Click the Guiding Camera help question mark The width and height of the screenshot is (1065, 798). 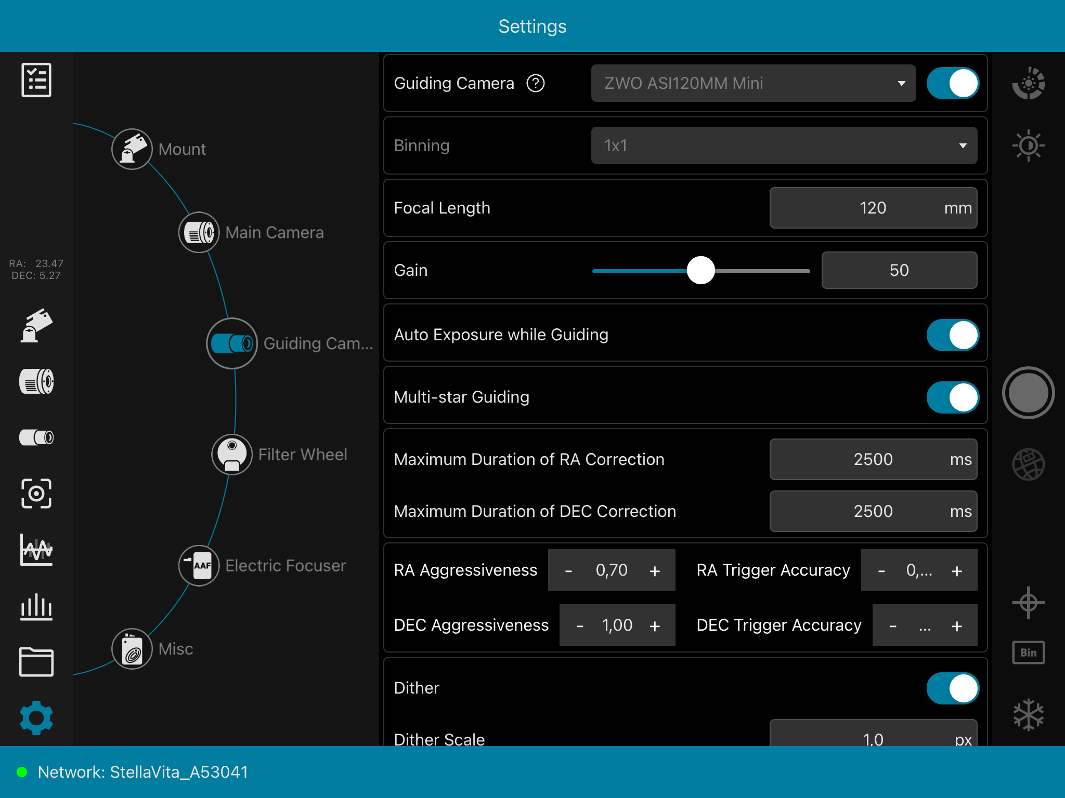tap(535, 83)
